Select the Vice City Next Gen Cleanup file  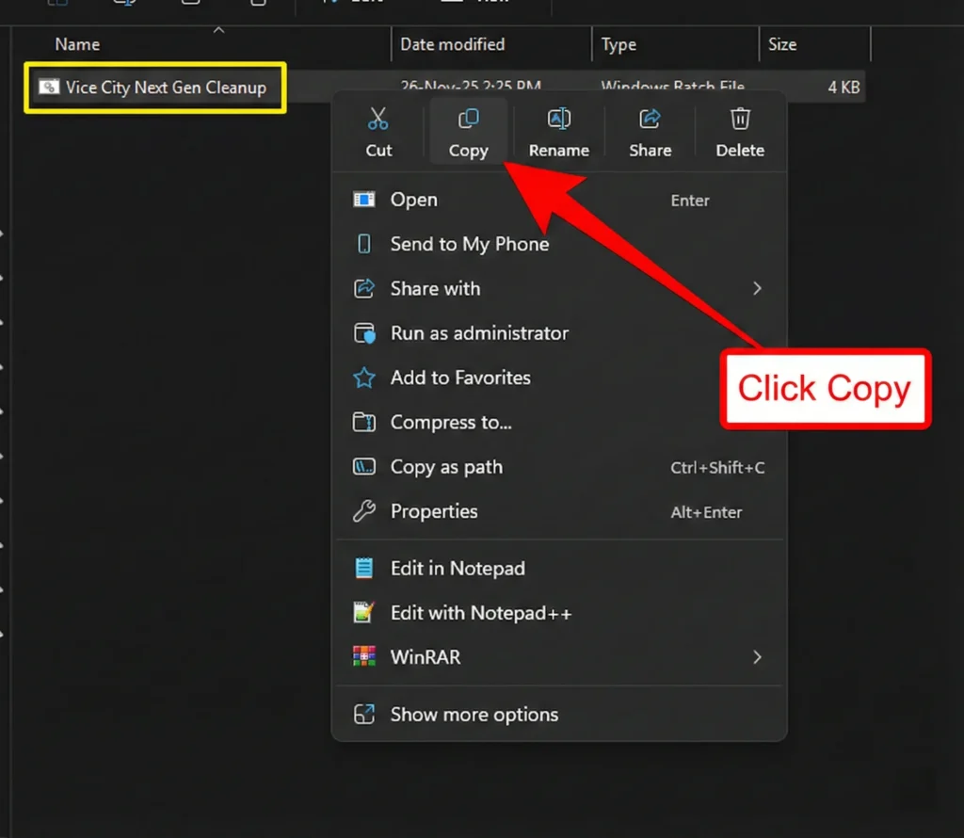click(165, 88)
